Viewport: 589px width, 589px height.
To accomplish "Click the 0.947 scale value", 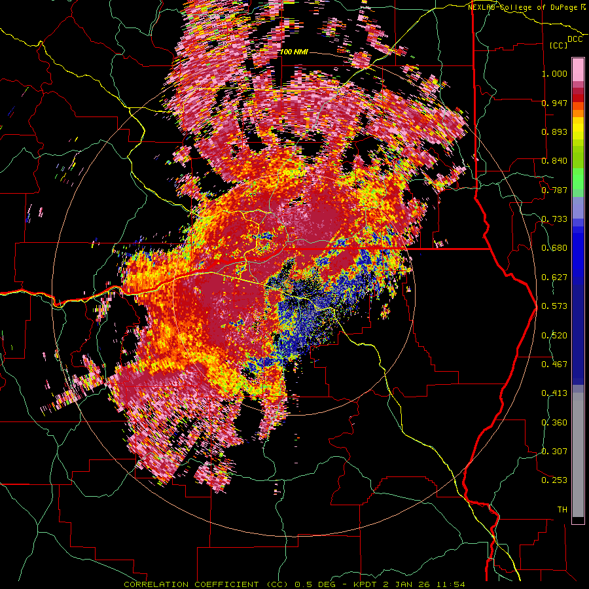I will 554,103.
